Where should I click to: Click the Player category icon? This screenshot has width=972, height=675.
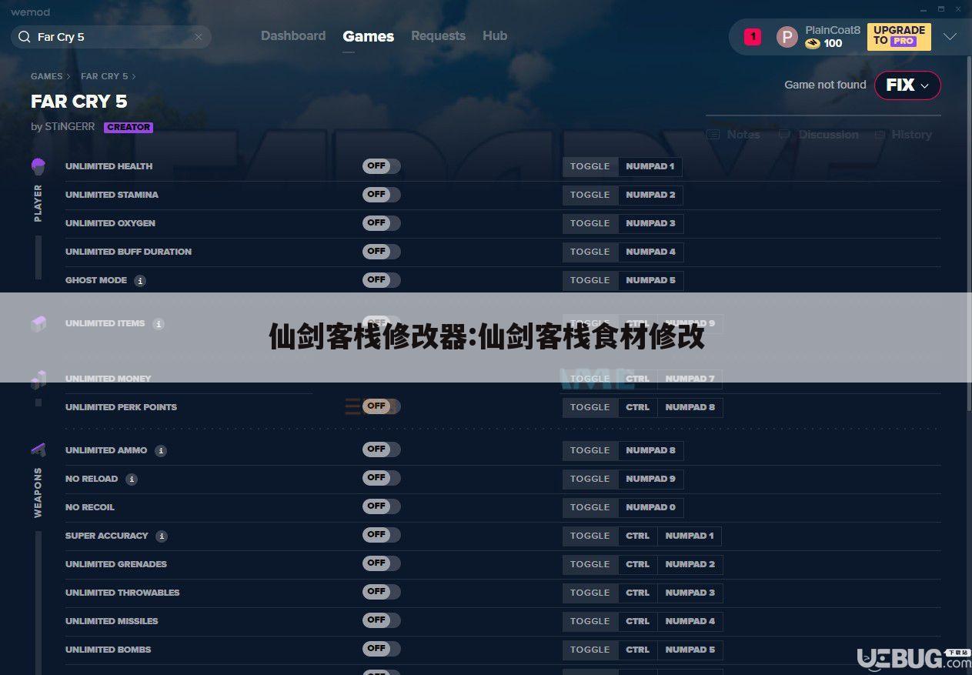point(38,166)
